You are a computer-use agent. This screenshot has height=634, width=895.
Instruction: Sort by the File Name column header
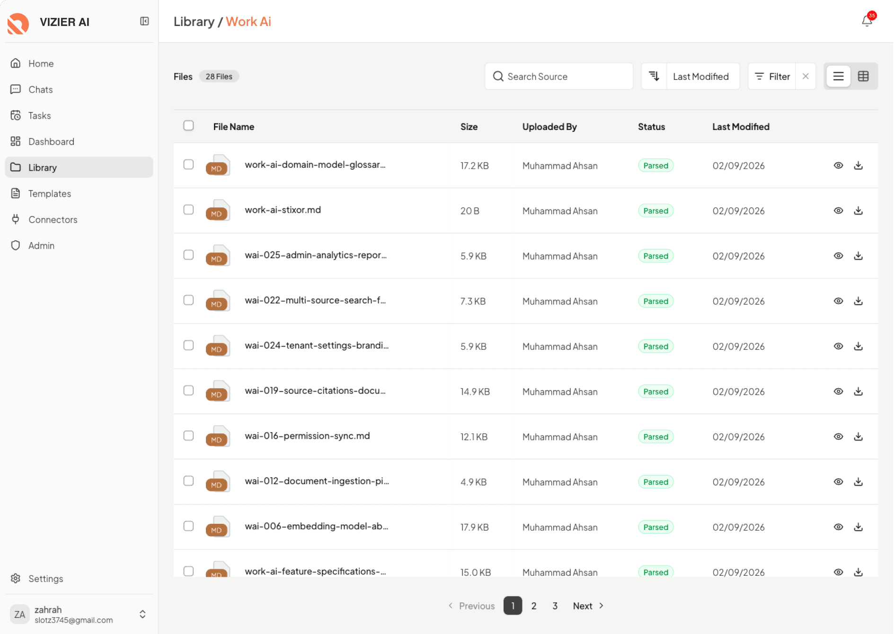point(233,127)
